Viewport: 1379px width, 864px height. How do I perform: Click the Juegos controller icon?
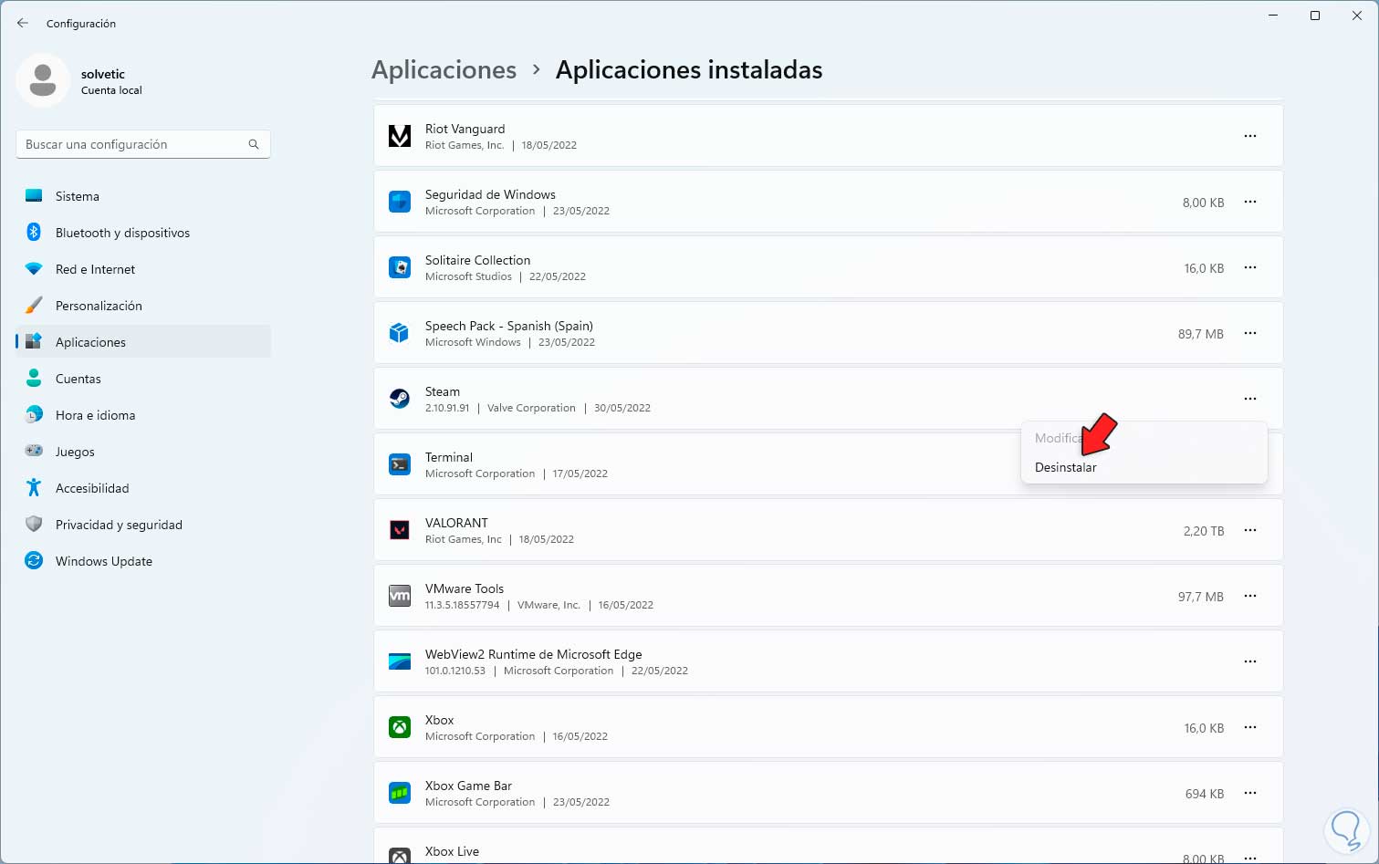pos(34,452)
